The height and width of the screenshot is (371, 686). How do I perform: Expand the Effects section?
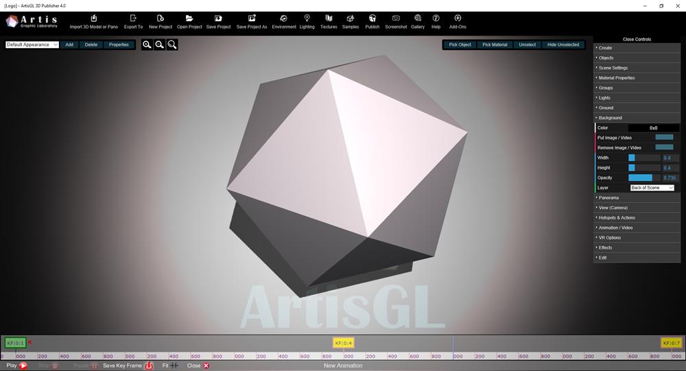coord(637,248)
